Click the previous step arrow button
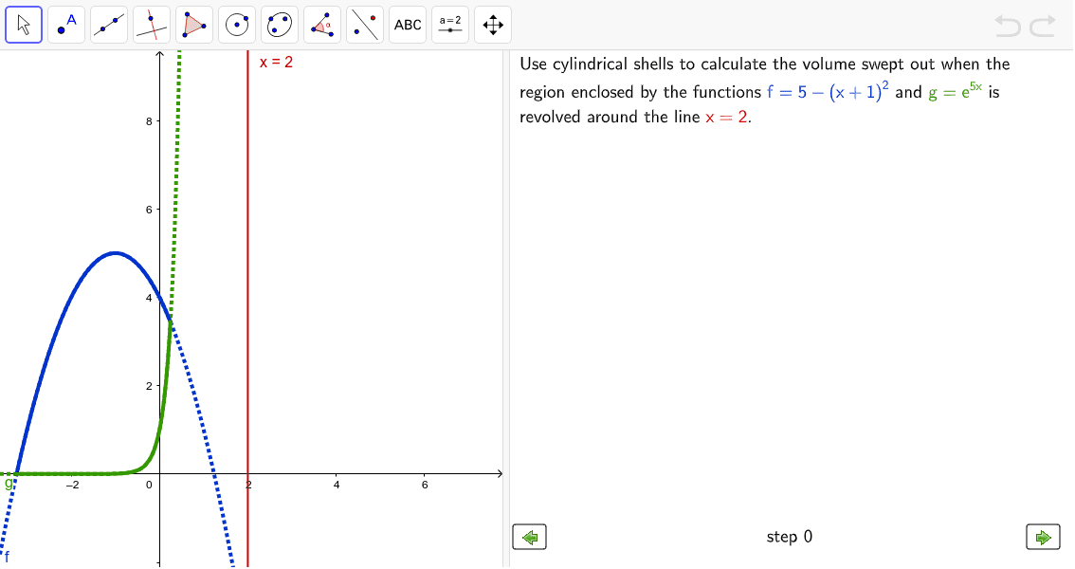The image size is (1075, 569). point(529,537)
